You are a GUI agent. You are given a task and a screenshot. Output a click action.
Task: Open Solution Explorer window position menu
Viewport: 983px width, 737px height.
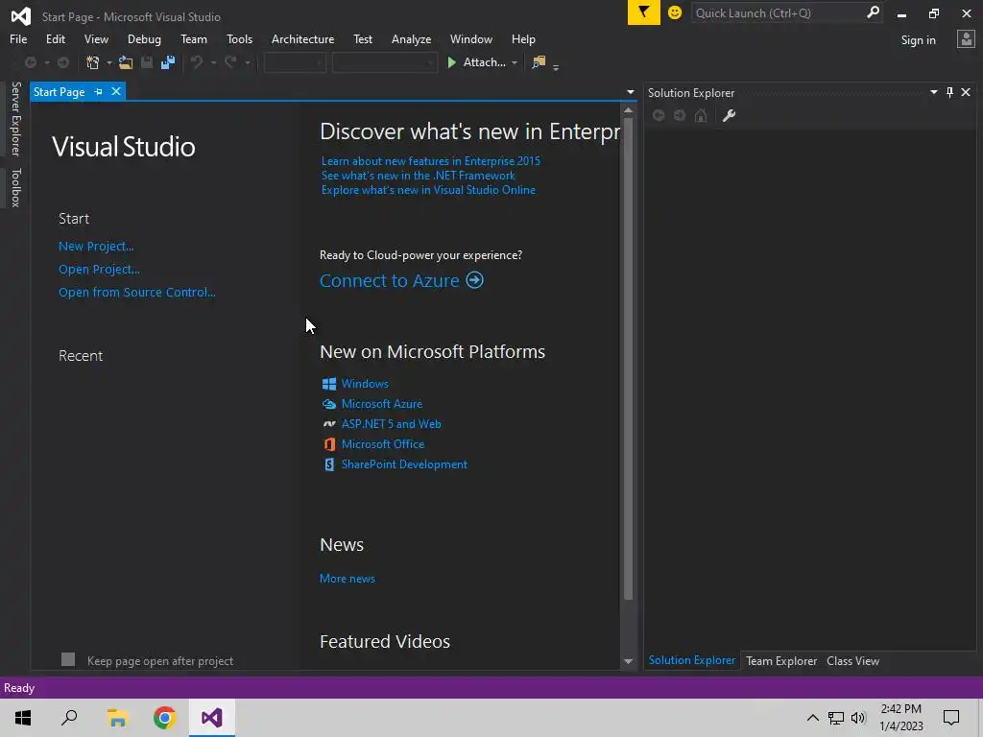click(x=933, y=92)
